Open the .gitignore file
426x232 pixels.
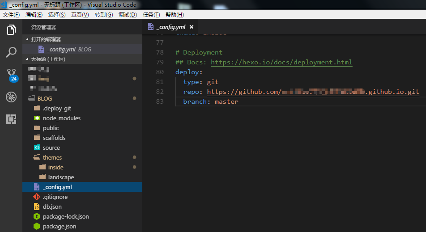(x=82, y=197)
